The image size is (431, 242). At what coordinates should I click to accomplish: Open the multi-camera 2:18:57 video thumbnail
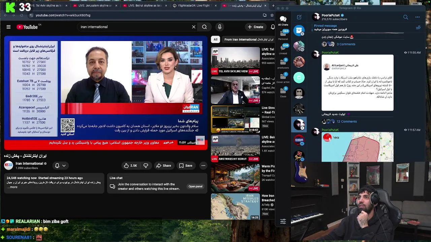[x=235, y=119]
